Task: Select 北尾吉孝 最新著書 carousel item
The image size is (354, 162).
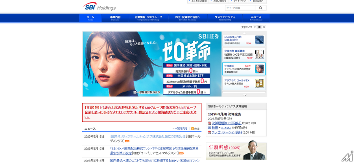Action: coord(244,54)
